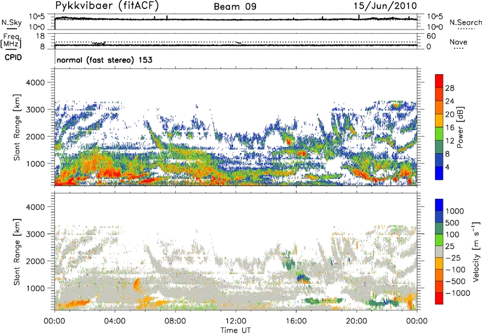This screenshot has height=334, width=482.
Task: Click the "500" velocity colorbar label
Action: click(x=452, y=223)
